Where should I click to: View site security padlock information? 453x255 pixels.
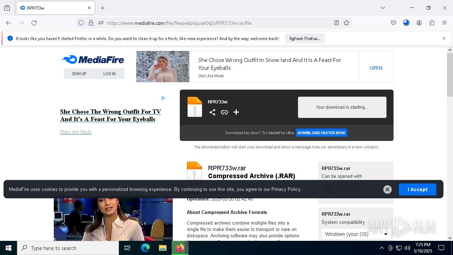tap(91, 23)
